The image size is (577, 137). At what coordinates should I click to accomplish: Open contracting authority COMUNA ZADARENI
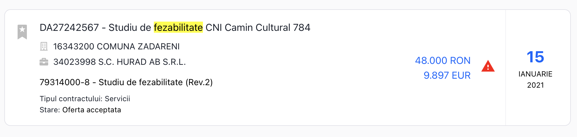pyautogui.click(x=138, y=47)
